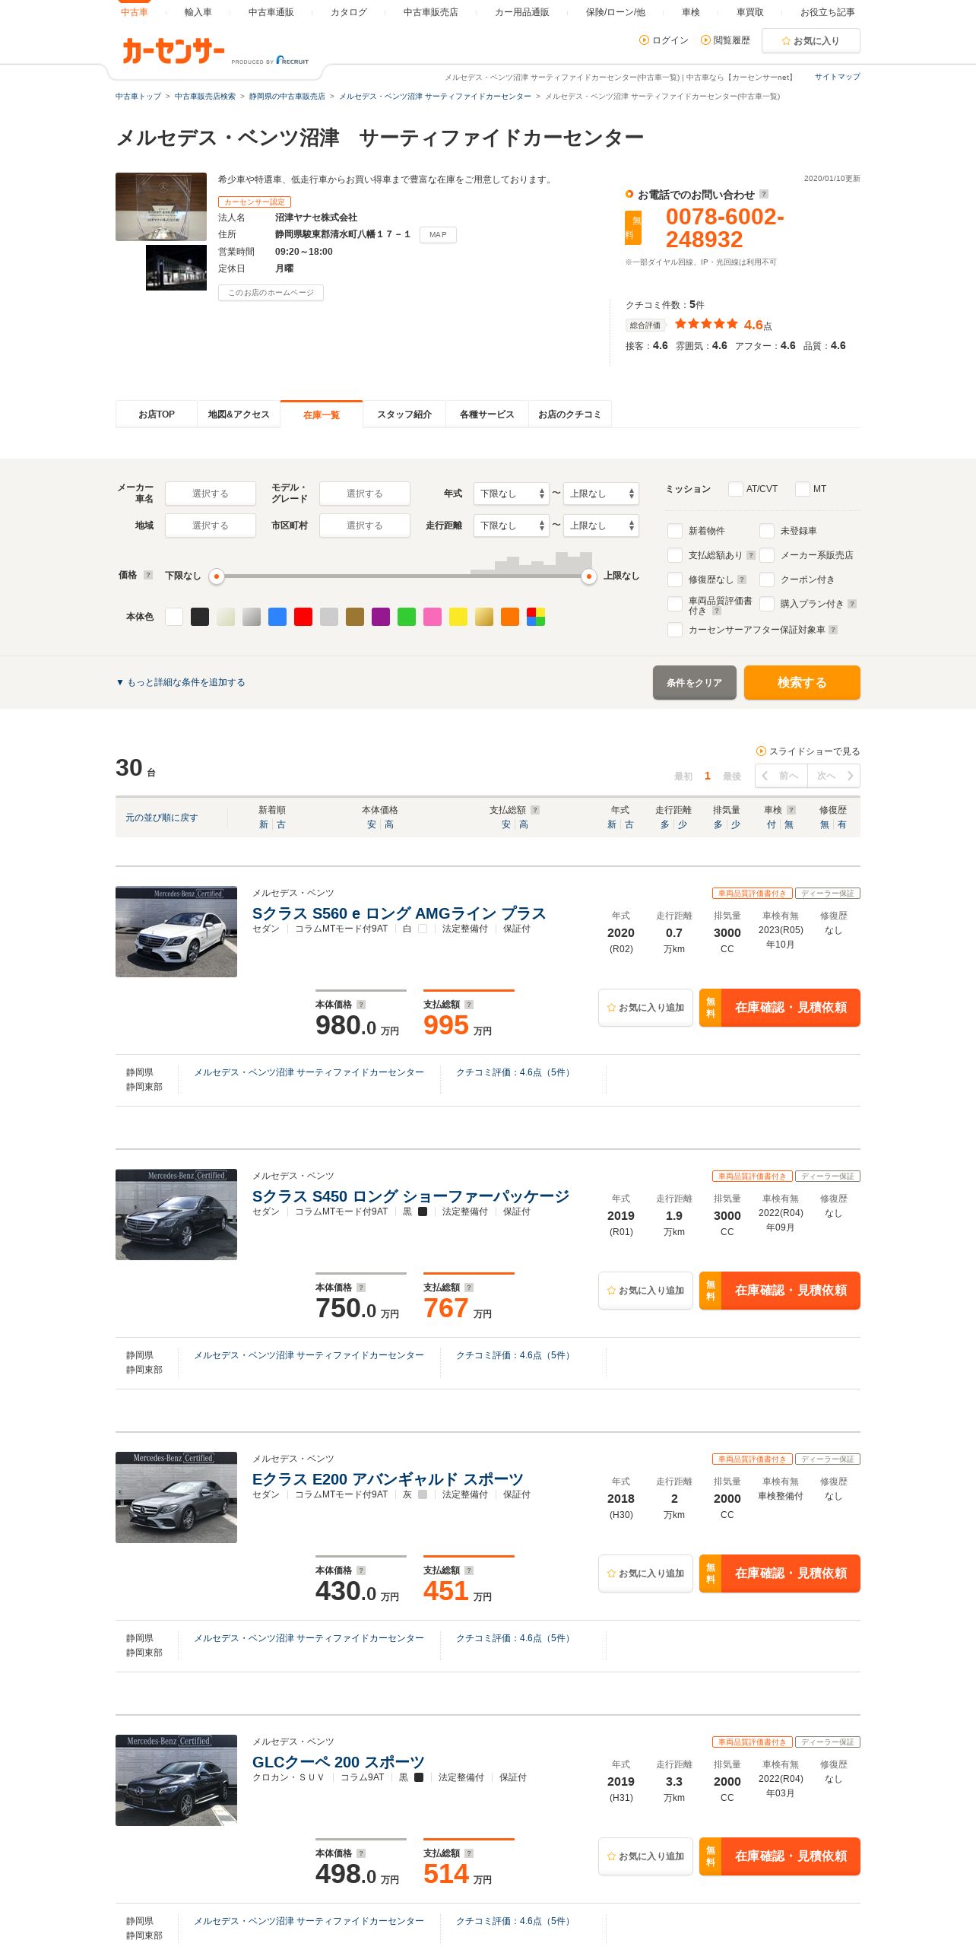Screen dimensions: 976x1953
Task: Click help icon for 支払総額あり option
Action: coord(751,555)
